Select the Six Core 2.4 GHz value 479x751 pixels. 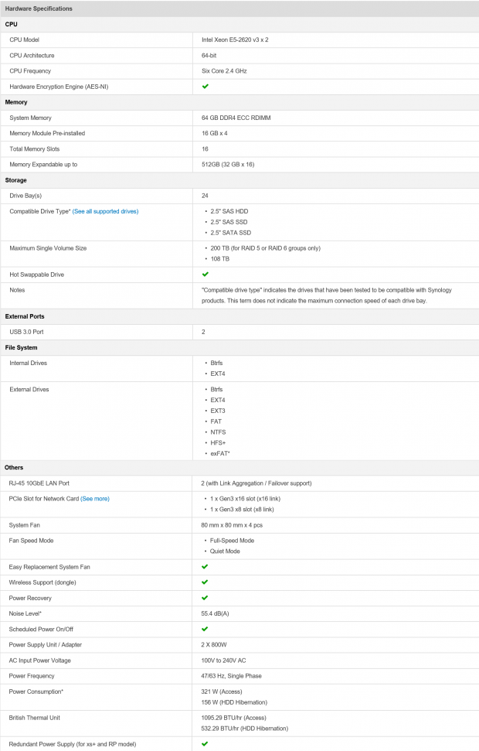point(224,71)
